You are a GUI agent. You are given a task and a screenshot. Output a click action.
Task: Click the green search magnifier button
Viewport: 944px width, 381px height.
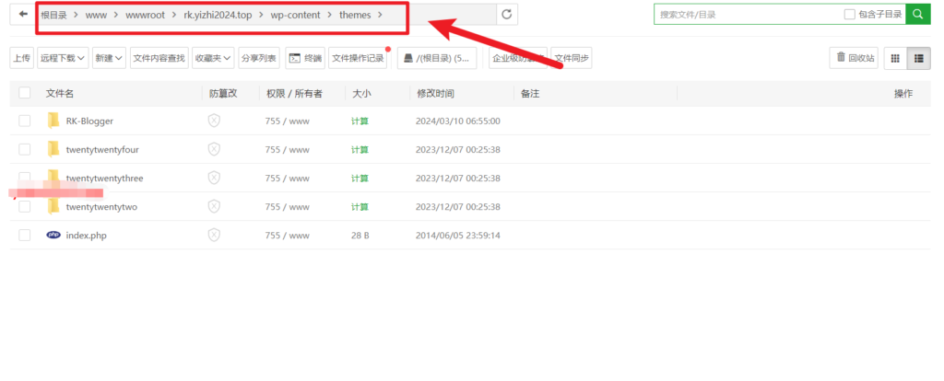pyautogui.click(x=918, y=15)
